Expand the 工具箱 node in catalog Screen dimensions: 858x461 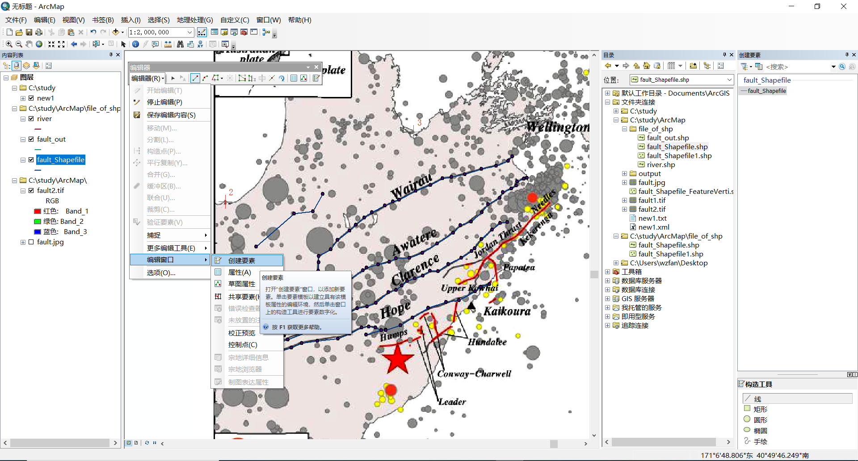pyautogui.click(x=607, y=272)
